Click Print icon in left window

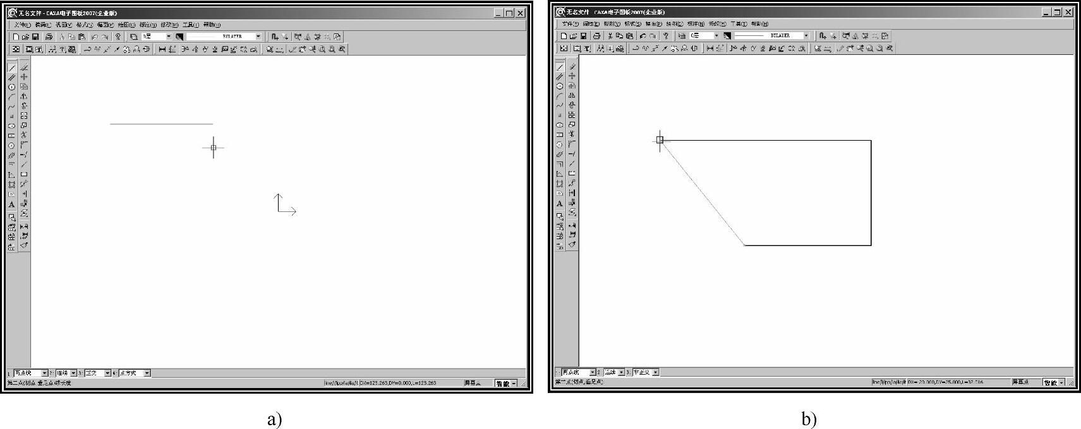pos(49,37)
